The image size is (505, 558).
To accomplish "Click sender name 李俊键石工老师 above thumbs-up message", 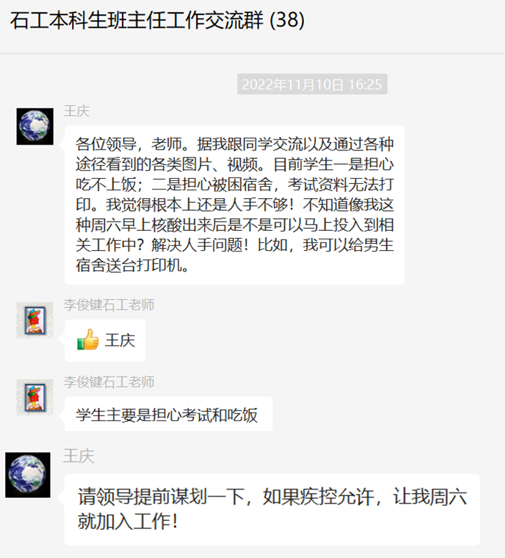I will pyautogui.click(x=109, y=305).
